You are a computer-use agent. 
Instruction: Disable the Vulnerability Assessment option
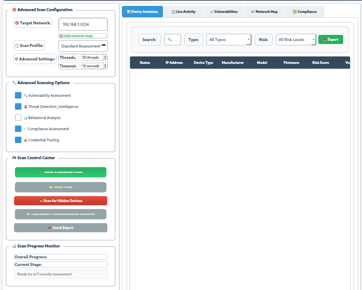(x=18, y=95)
